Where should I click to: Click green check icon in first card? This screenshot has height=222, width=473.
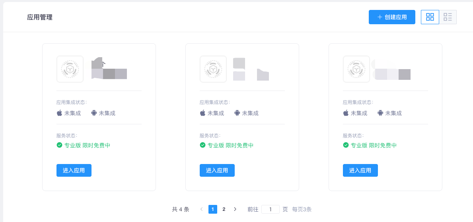(x=60, y=145)
